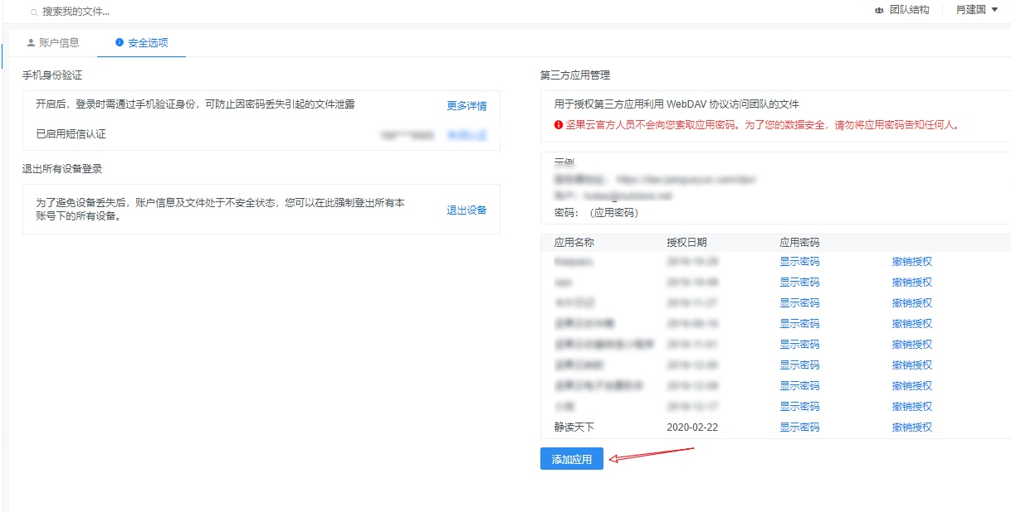Click the blurred link beside 已启用短信认证
Image resolution: width=1011 pixels, height=512 pixels.
pyautogui.click(x=466, y=135)
